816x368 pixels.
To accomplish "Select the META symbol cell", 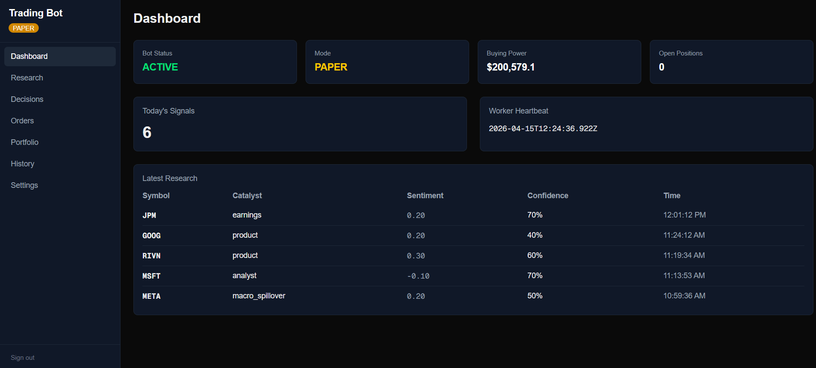I will pos(151,296).
